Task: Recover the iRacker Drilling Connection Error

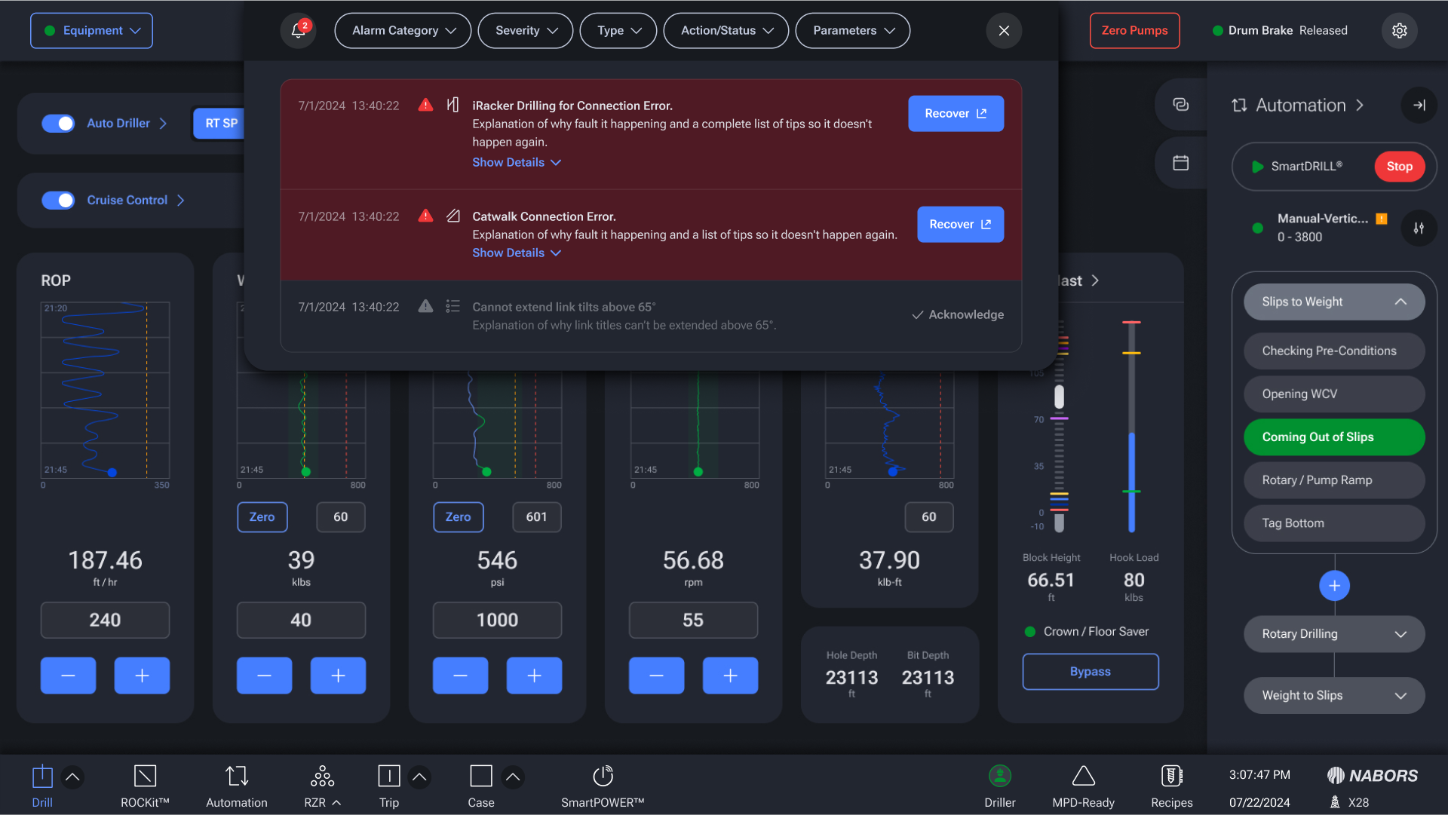Action: 955,114
